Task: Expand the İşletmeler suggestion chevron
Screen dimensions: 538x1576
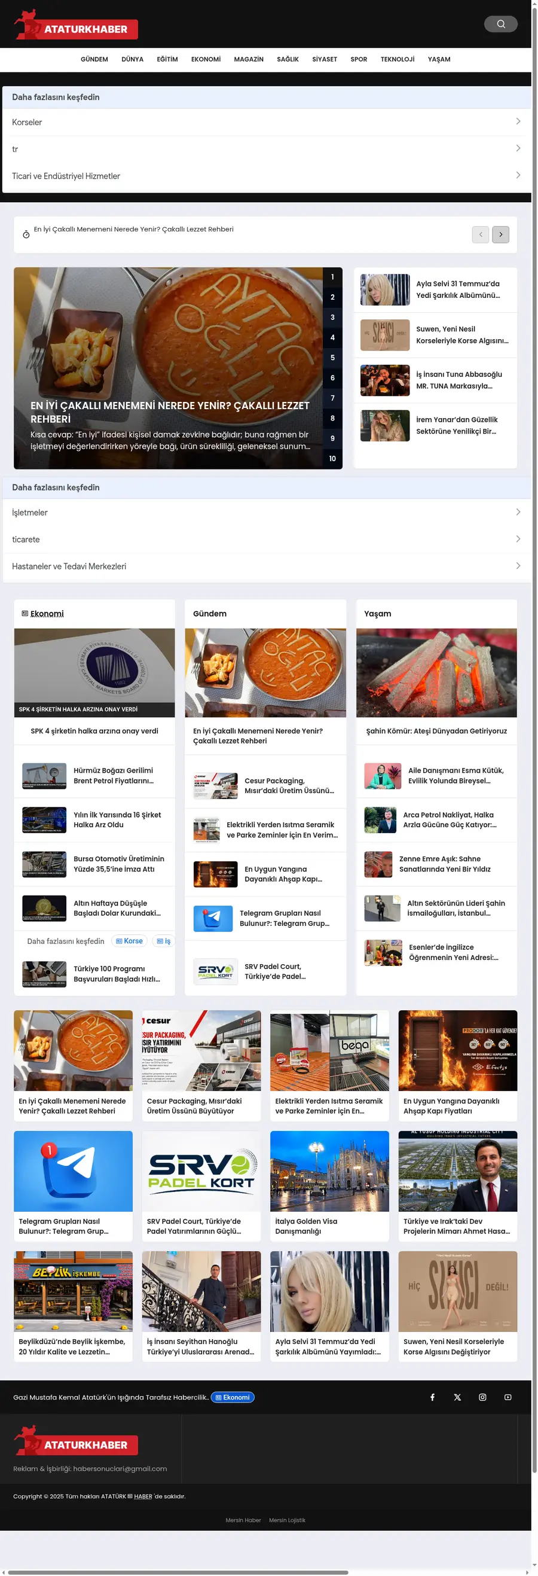Action: (x=518, y=512)
